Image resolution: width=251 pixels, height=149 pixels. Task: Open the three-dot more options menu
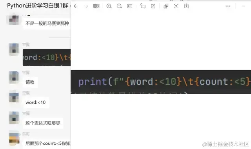(228, 6)
